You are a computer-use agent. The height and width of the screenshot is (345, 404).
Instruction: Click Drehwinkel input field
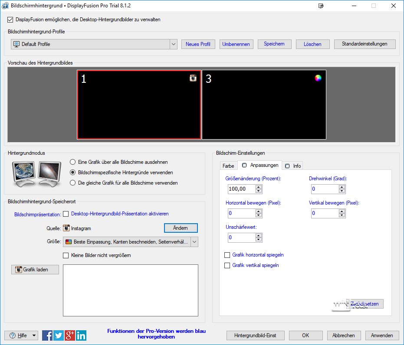point(325,189)
